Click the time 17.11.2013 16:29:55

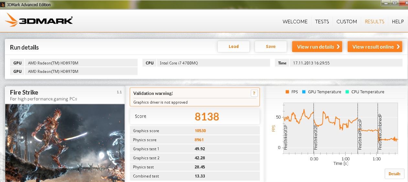tap(311, 63)
